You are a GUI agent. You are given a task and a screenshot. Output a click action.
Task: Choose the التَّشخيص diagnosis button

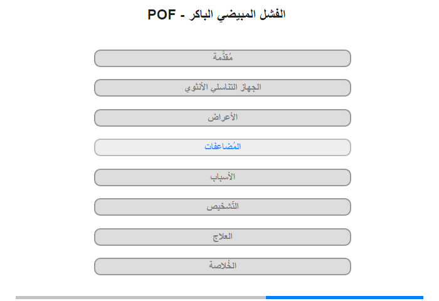point(223,207)
